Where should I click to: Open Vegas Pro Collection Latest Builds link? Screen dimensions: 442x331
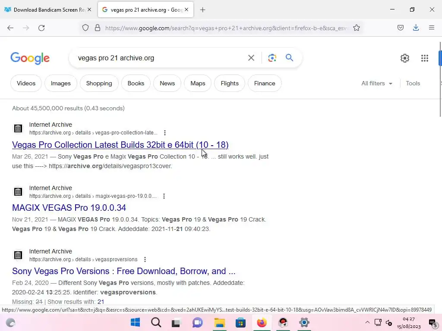120,145
